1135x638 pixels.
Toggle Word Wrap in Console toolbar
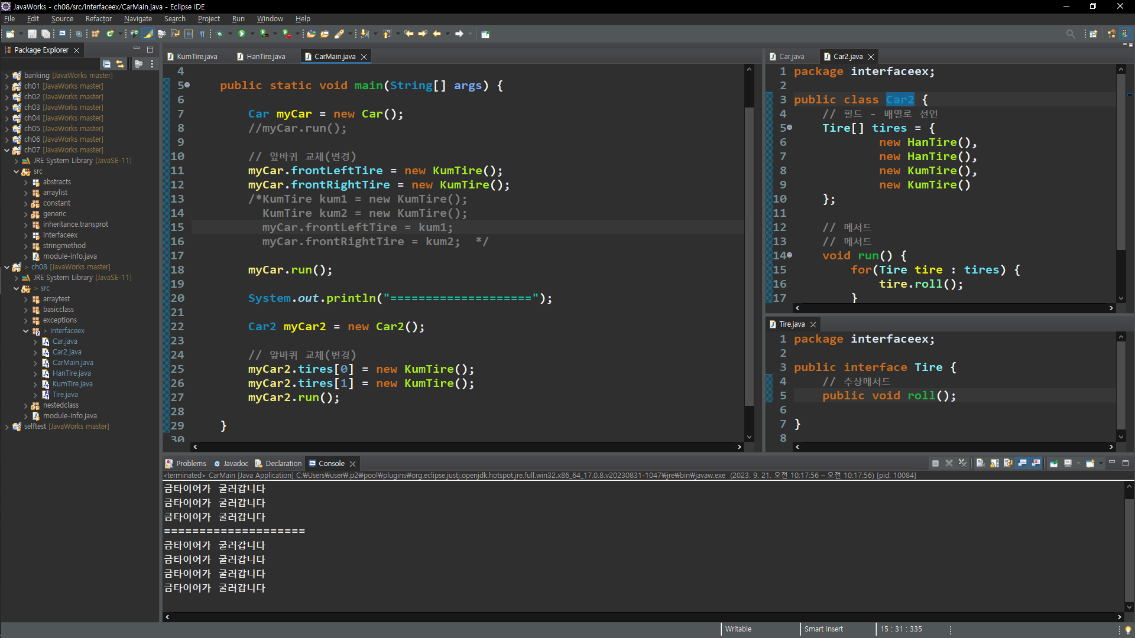pos(1008,464)
